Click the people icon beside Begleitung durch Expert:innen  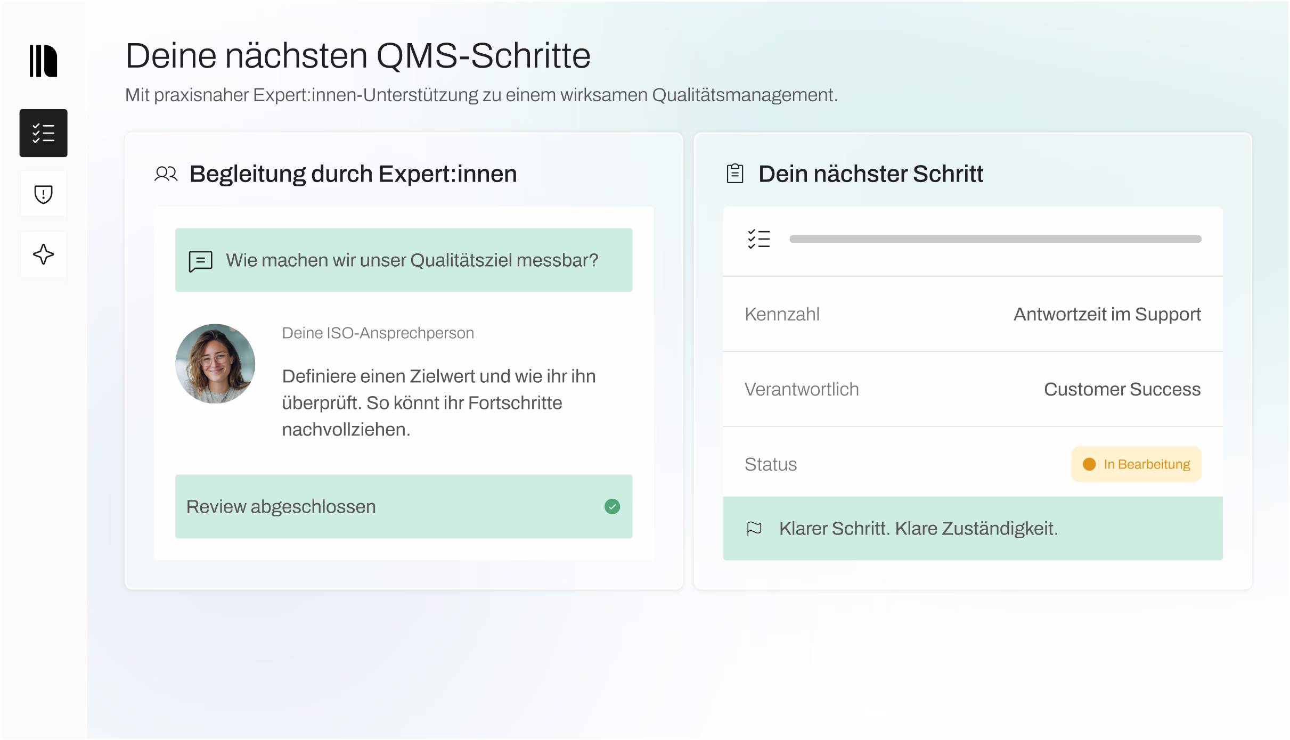pos(166,174)
